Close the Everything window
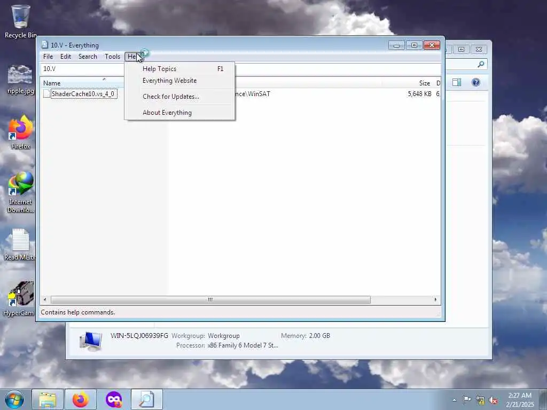Screen dimensions: 547x410 click(432, 45)
